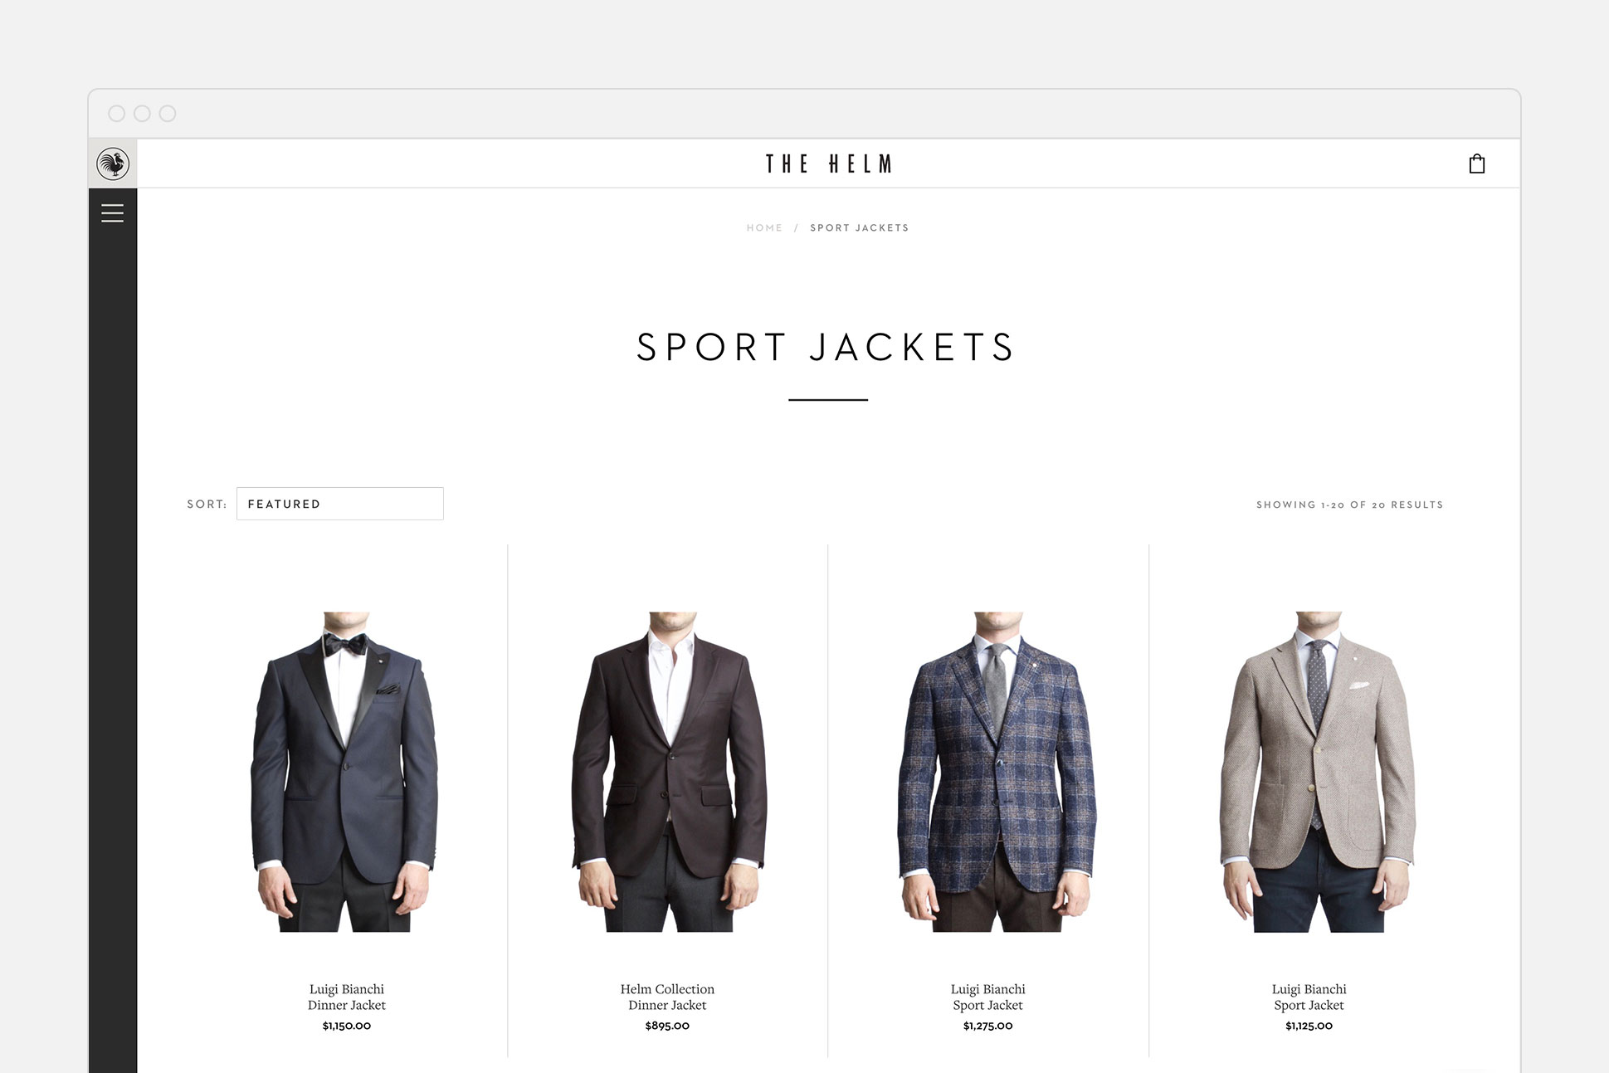Click the $1,275.00 sport jacket name
The width and height of the screenshot is (1609, 1073).
988,997
